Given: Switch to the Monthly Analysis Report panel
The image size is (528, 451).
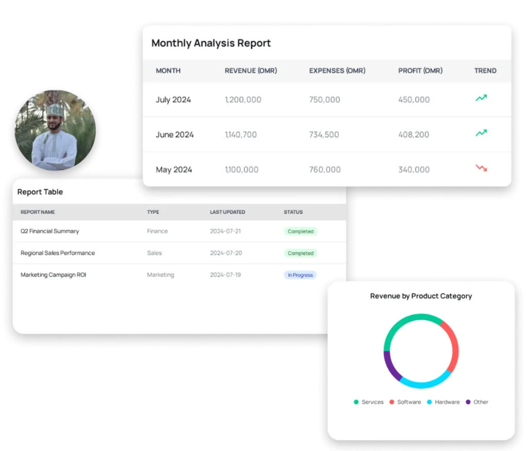Looking at the screenshot, I should 211,43.
